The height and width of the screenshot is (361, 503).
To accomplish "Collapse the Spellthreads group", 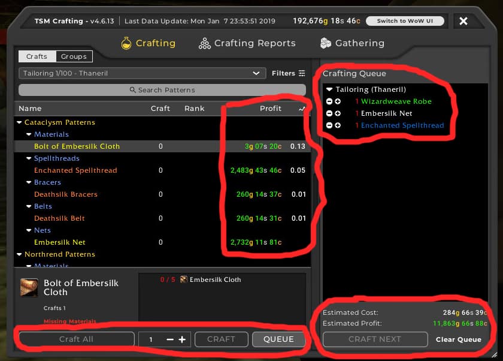I will (29, 158).
